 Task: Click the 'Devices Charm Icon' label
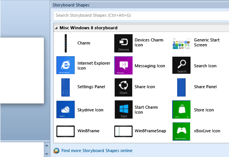(149, 43)
